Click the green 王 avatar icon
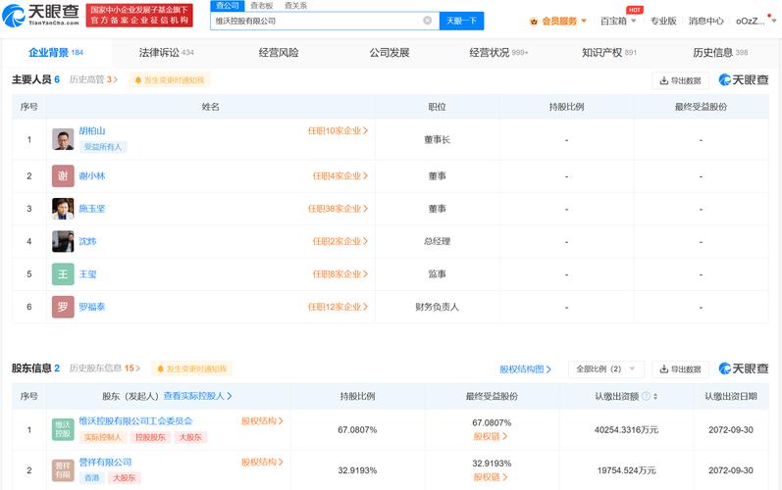Screen dimensions: 782x490 click(x=63, y=274)
